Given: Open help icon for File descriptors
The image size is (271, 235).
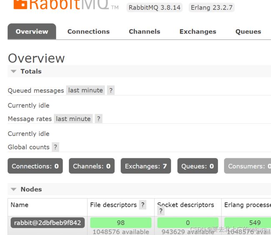Looking at the screenshot, I should coord(143,205).
